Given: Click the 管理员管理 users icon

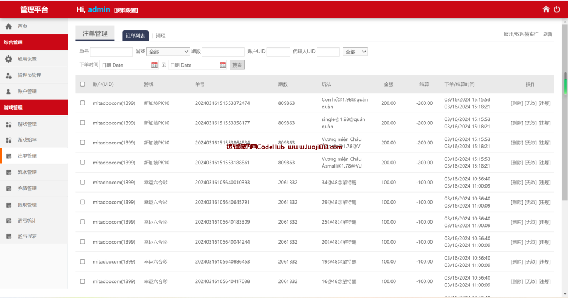Looking at the screenshot, I should 9,75.
